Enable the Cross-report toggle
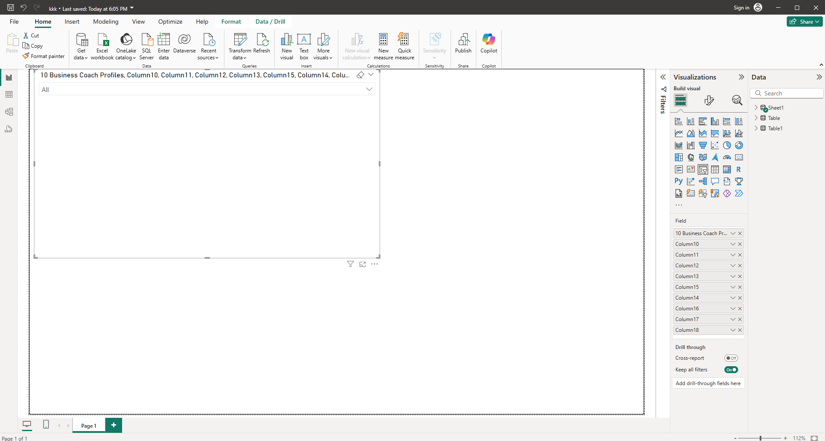 731,358
